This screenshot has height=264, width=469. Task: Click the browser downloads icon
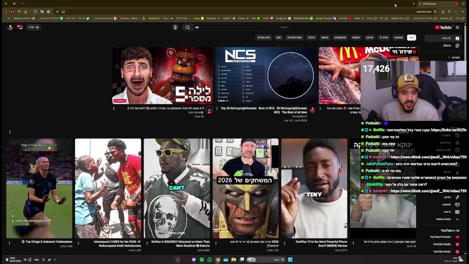coord(25,11)
